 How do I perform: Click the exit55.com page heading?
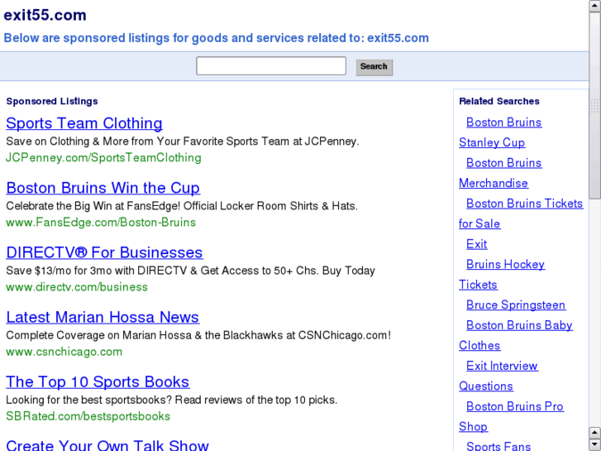coord(45,16)
